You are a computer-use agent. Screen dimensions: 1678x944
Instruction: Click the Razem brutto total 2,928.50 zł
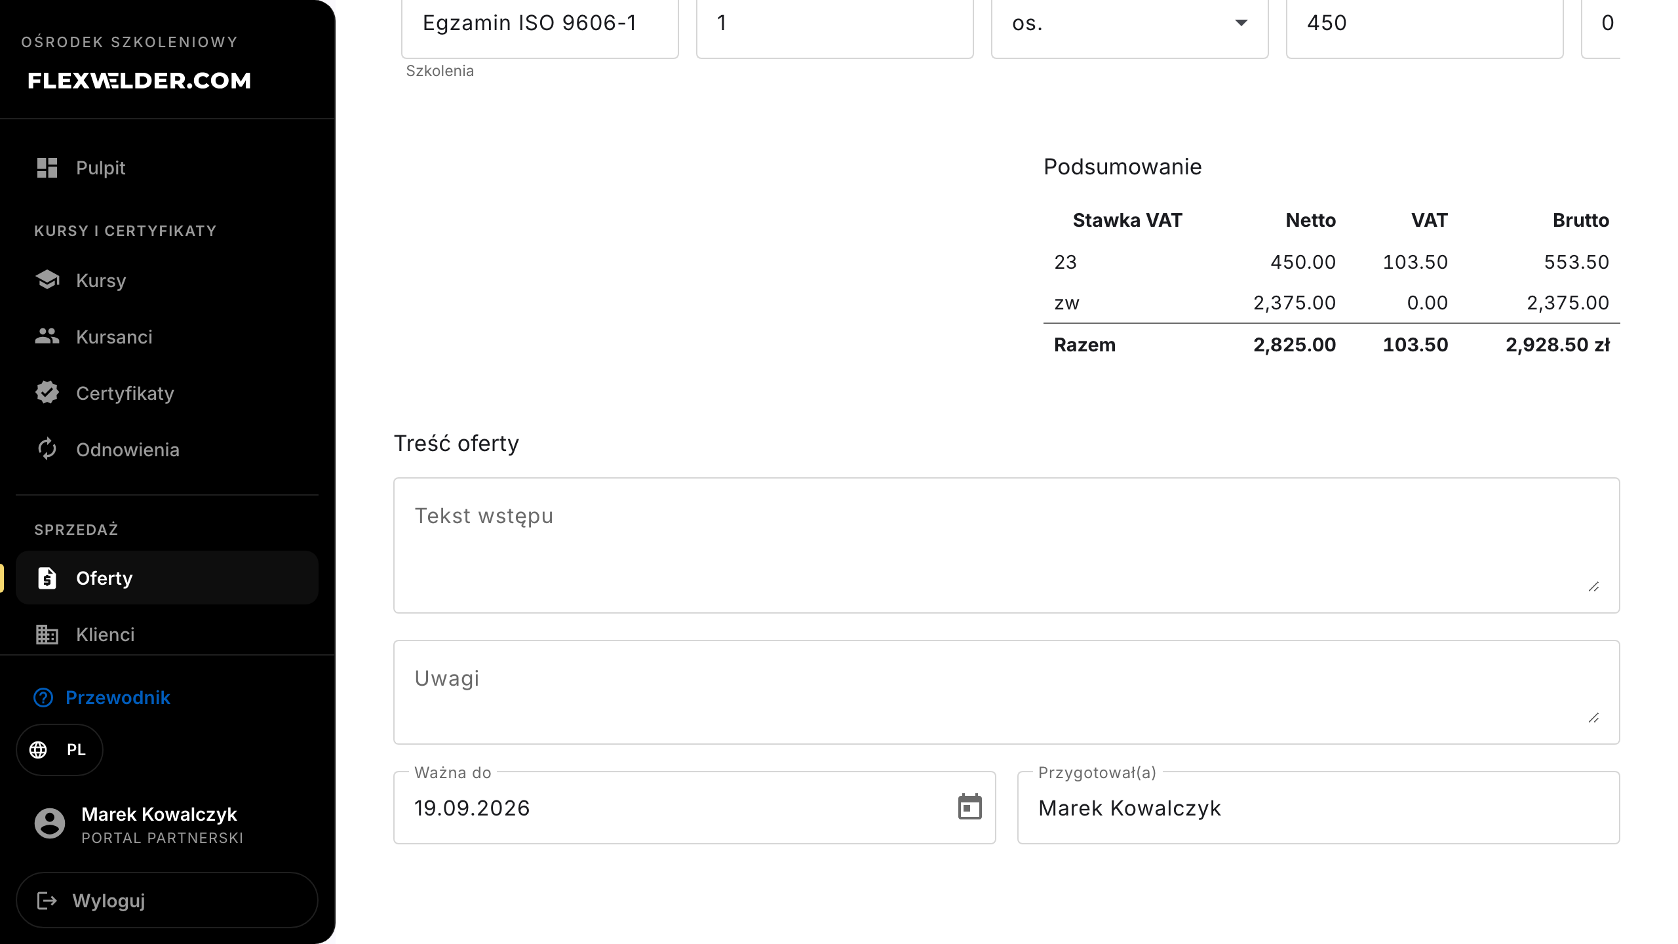(x=1557, y=345)
